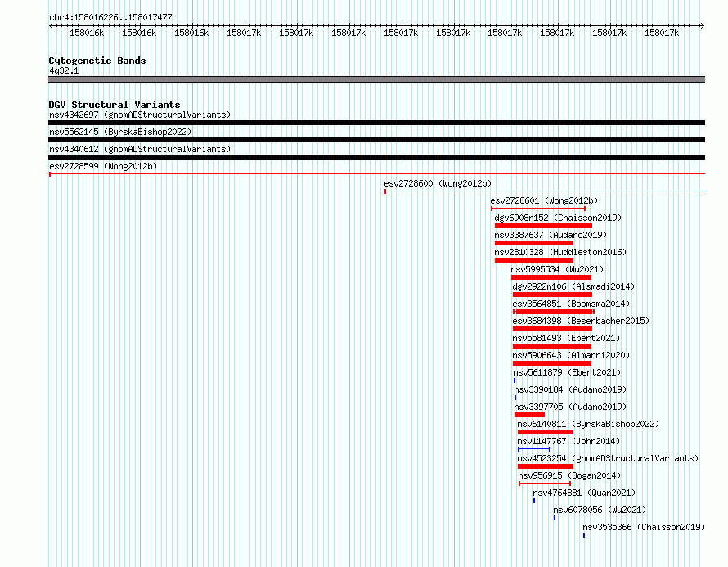The height and width of the screenshot is (567, 728).
Task: Click the red bar of nsv4523254
Action: pyautogui.click(x=546, y=466)
